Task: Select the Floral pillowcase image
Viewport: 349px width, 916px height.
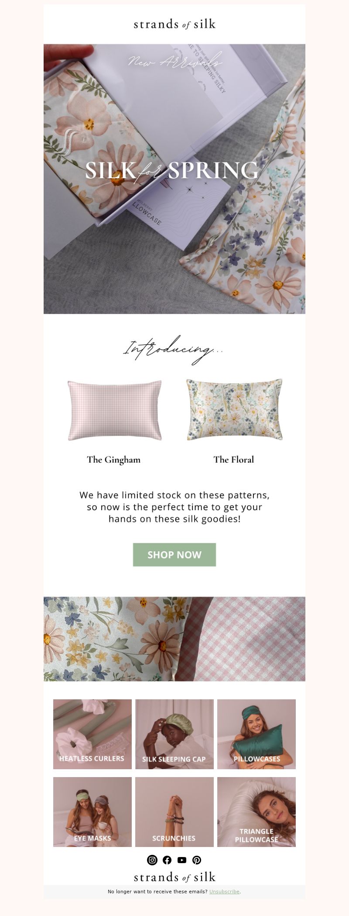Action: pos(234,409)
